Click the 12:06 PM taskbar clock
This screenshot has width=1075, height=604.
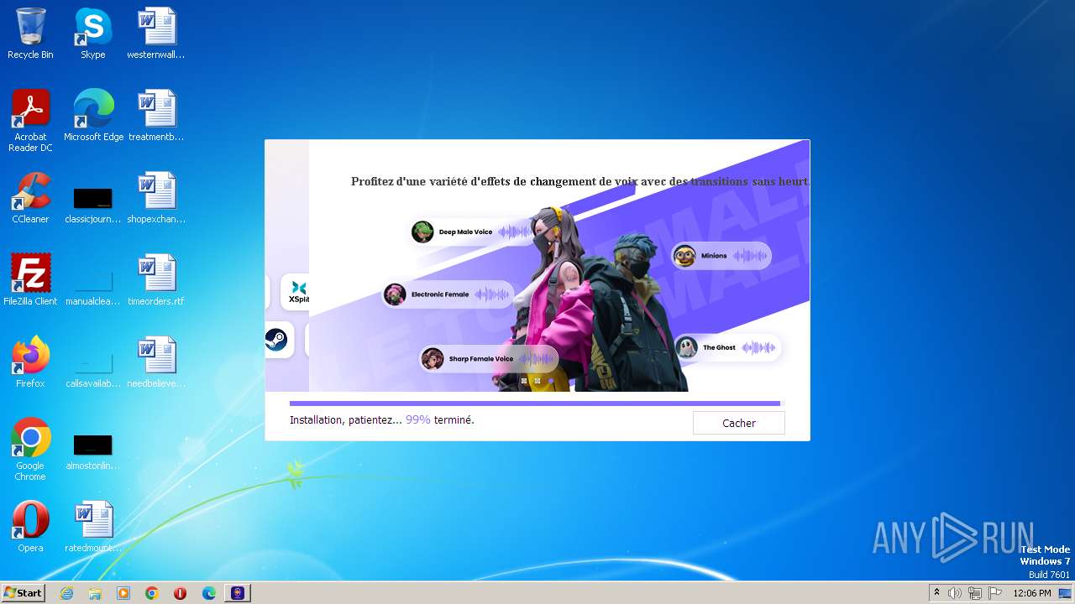1032,593
